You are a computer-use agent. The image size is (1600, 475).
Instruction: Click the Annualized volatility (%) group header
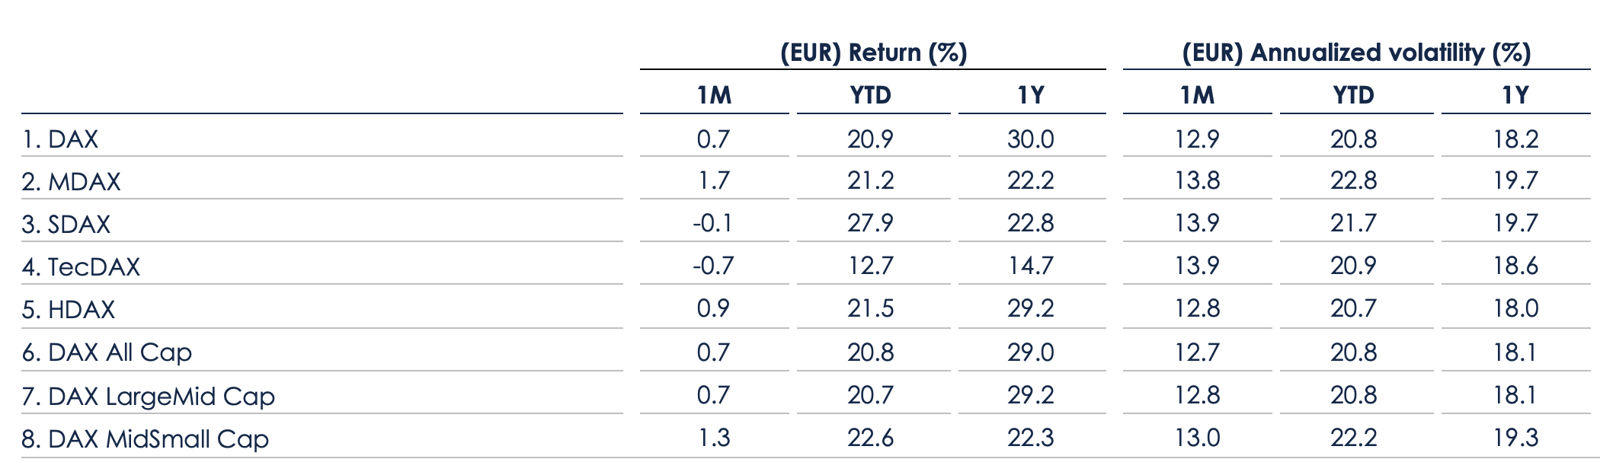pyautogui.click(x=1356, y=53)
